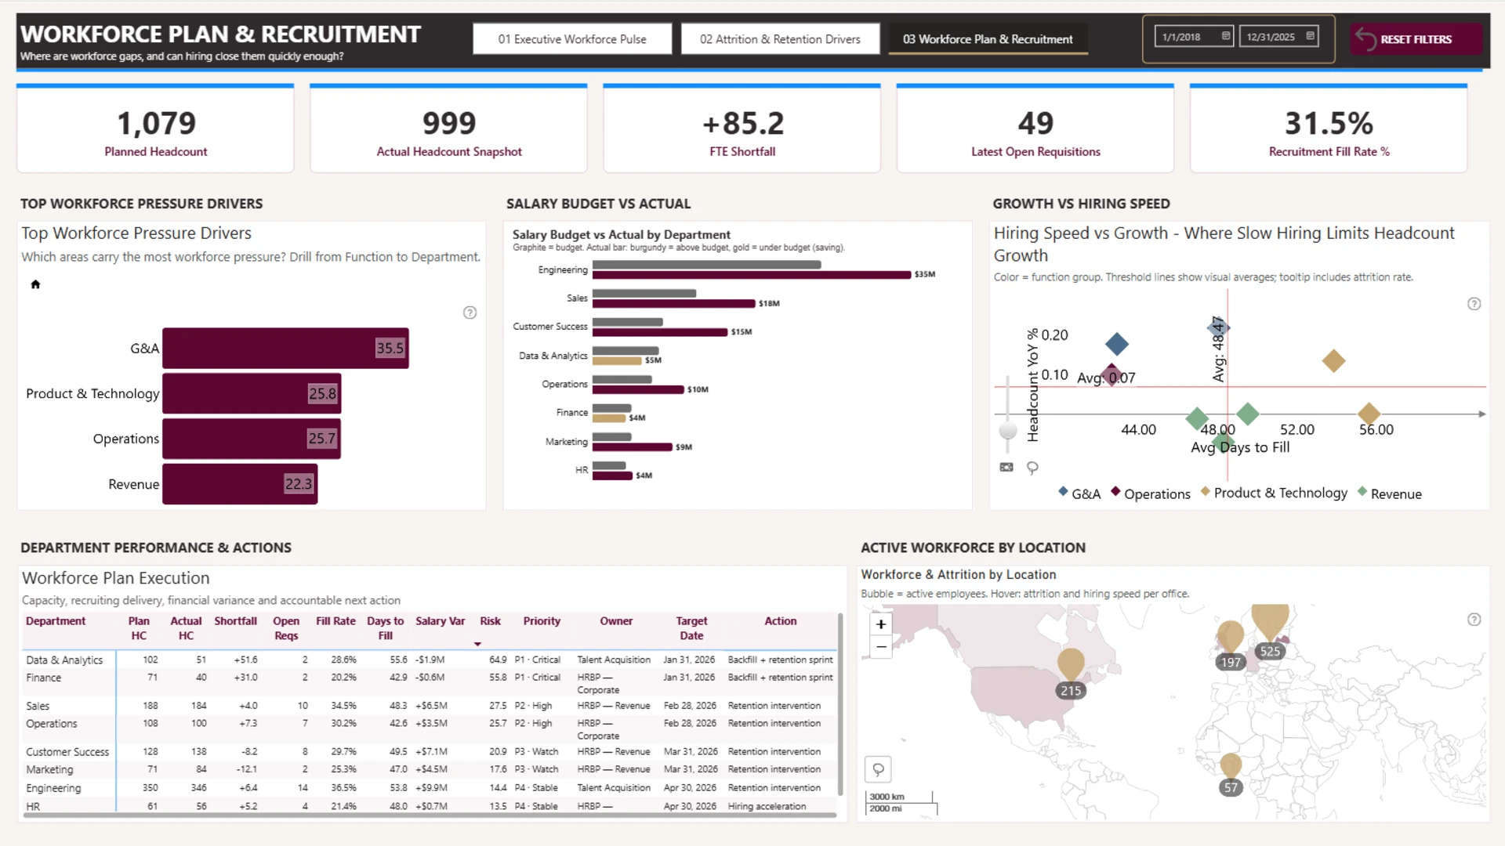Click the lasso select tool under scatter chart

(1032, 468)
